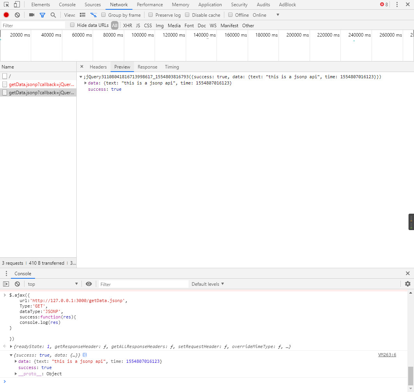Clear the network log with the clear icon
Viewport: 414px width, 392px height.
(x=17, y=15)
